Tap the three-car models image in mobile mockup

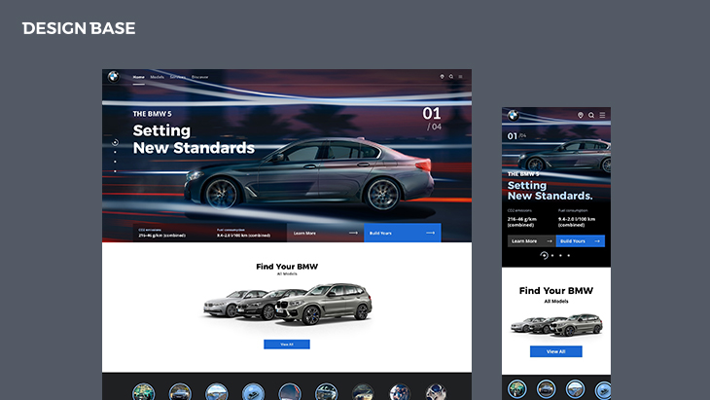(x=556, y=325)
